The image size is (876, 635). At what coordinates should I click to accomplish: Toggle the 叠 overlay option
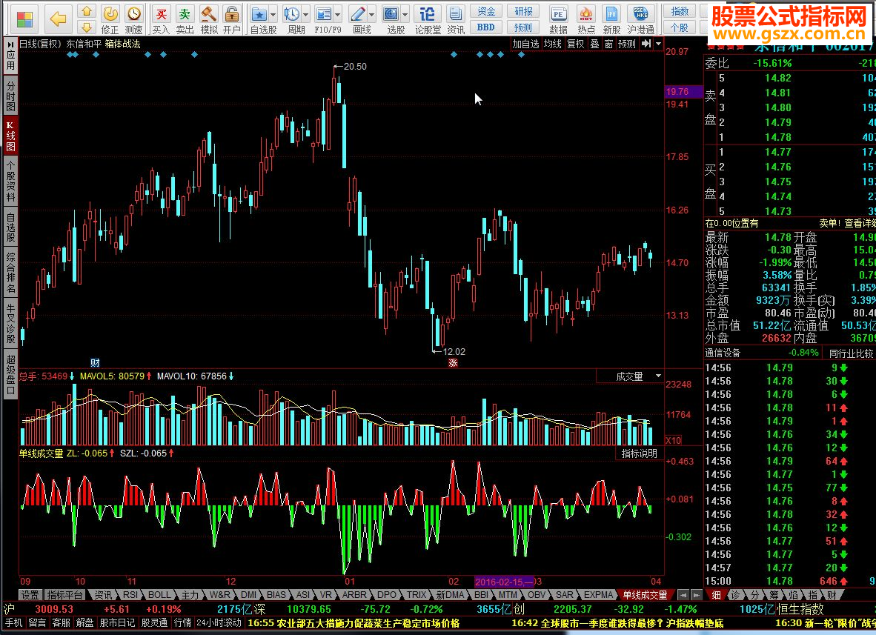pos(594,44)
